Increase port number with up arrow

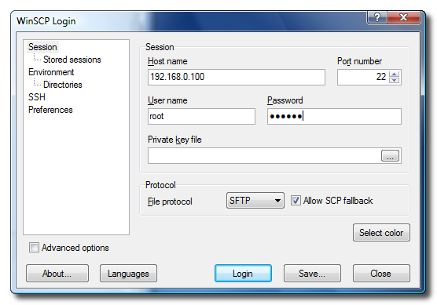[x=395, y=74]
